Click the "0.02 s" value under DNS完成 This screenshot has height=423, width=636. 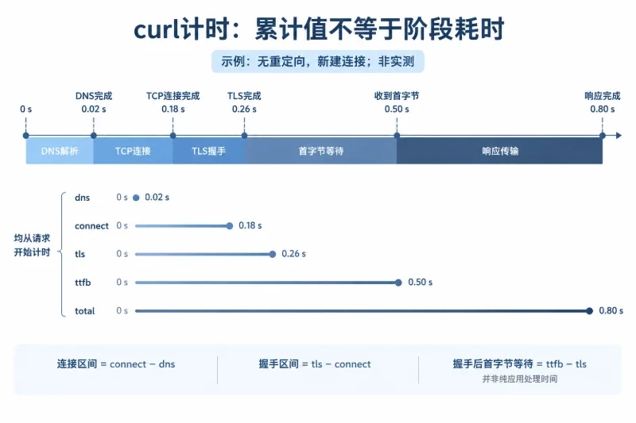[94, 110]
